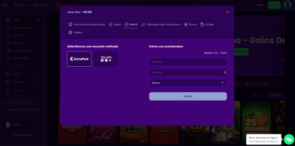Click the minus circle Retrait icon
295x146 pixels.
[x=126, y=24]
